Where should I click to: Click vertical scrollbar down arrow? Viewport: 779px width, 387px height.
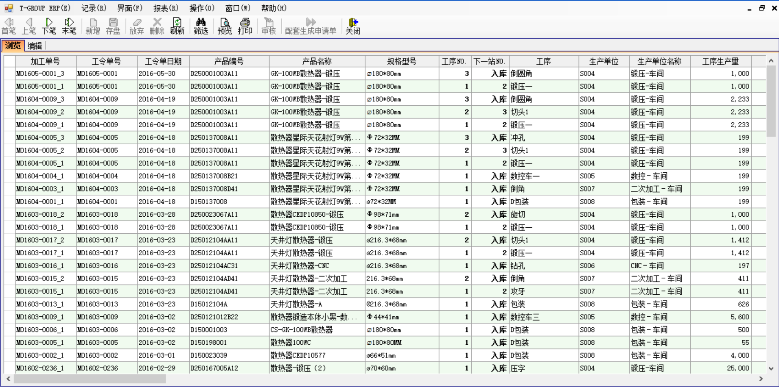tap(771, 369)
